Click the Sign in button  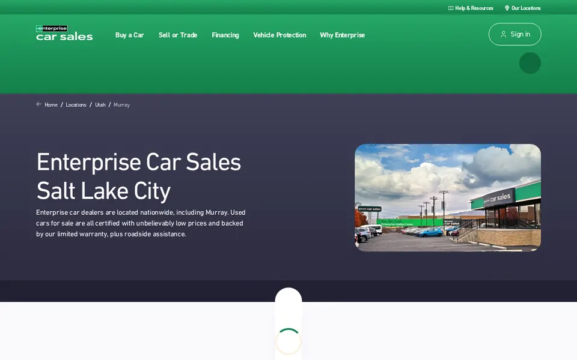pyautogui.click(x=515, y=34)
